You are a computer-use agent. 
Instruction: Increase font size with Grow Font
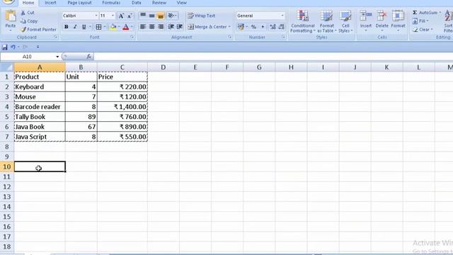click(121, 16)
